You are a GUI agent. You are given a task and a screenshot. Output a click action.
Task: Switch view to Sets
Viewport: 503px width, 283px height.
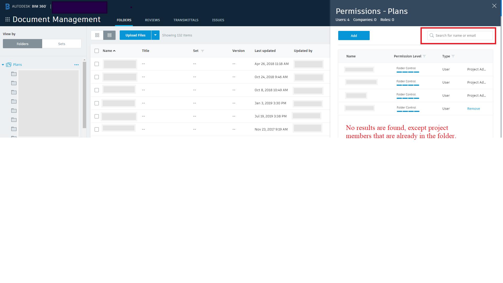click(x=62, y=44)
